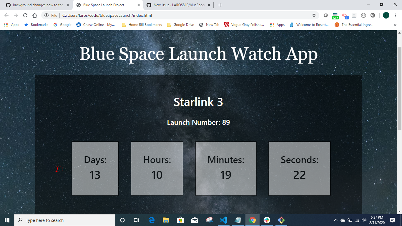Click the scrollbar down arrow
The image size is (402, 226).
tap(399, 212)
